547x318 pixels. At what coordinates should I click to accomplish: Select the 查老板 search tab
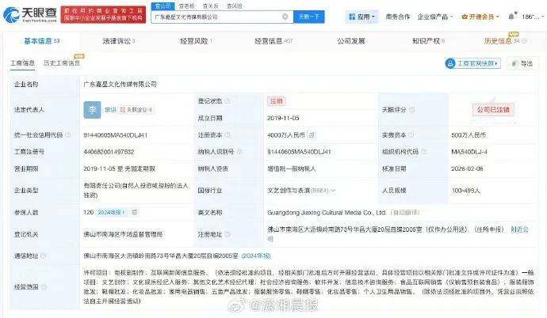pos(186,6)
